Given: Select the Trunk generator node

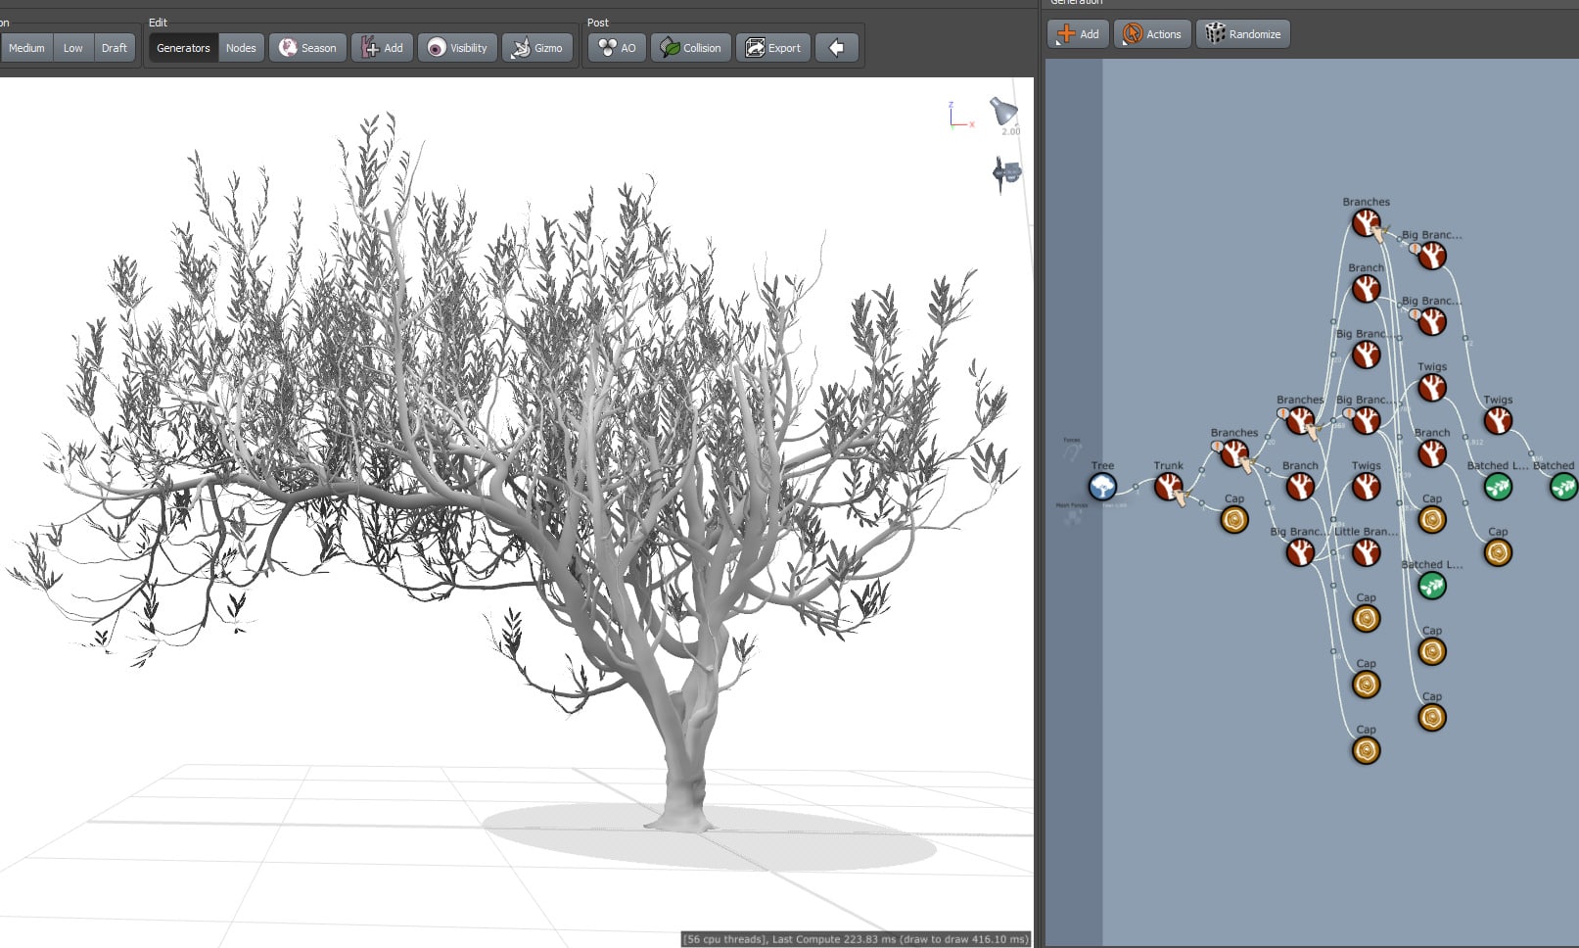Looking at the screenshot, I should pos(1168,486).
